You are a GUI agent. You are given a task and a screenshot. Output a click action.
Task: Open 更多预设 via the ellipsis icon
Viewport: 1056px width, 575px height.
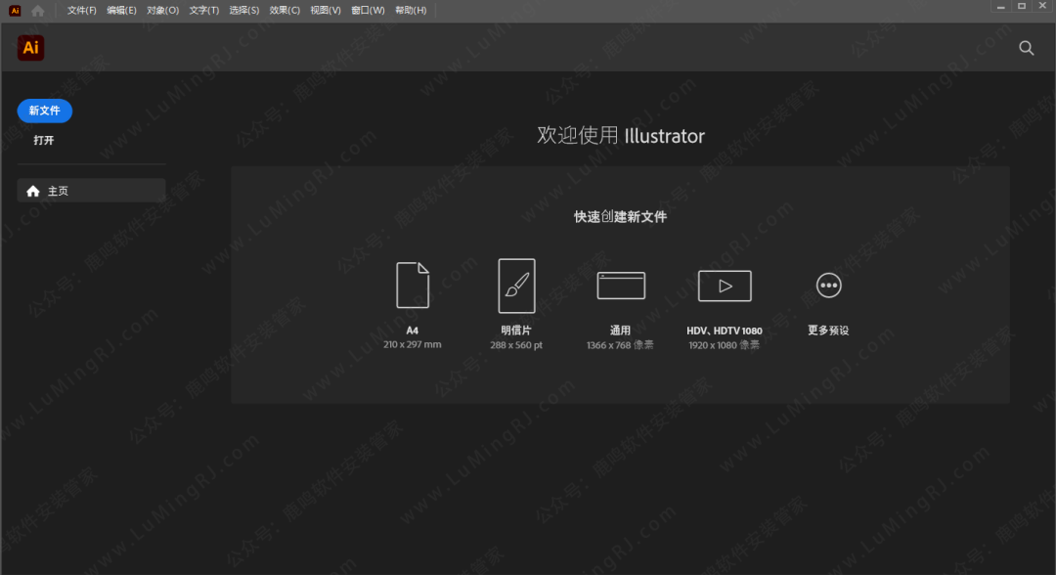point(828,285)
